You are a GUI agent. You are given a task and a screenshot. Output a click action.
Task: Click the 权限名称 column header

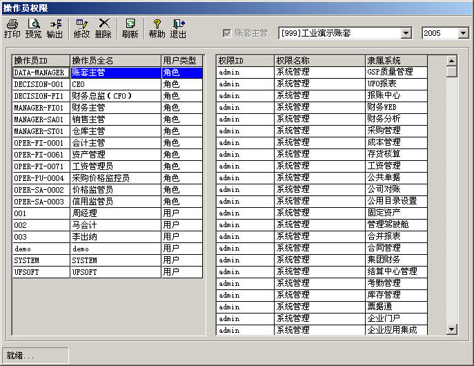pyautogui.click(x=319, y=61)
